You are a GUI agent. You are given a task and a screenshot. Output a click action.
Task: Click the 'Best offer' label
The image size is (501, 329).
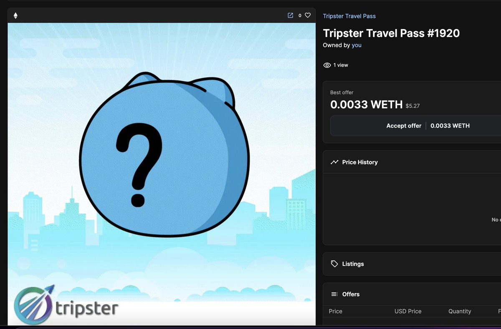tap(342, 93)
